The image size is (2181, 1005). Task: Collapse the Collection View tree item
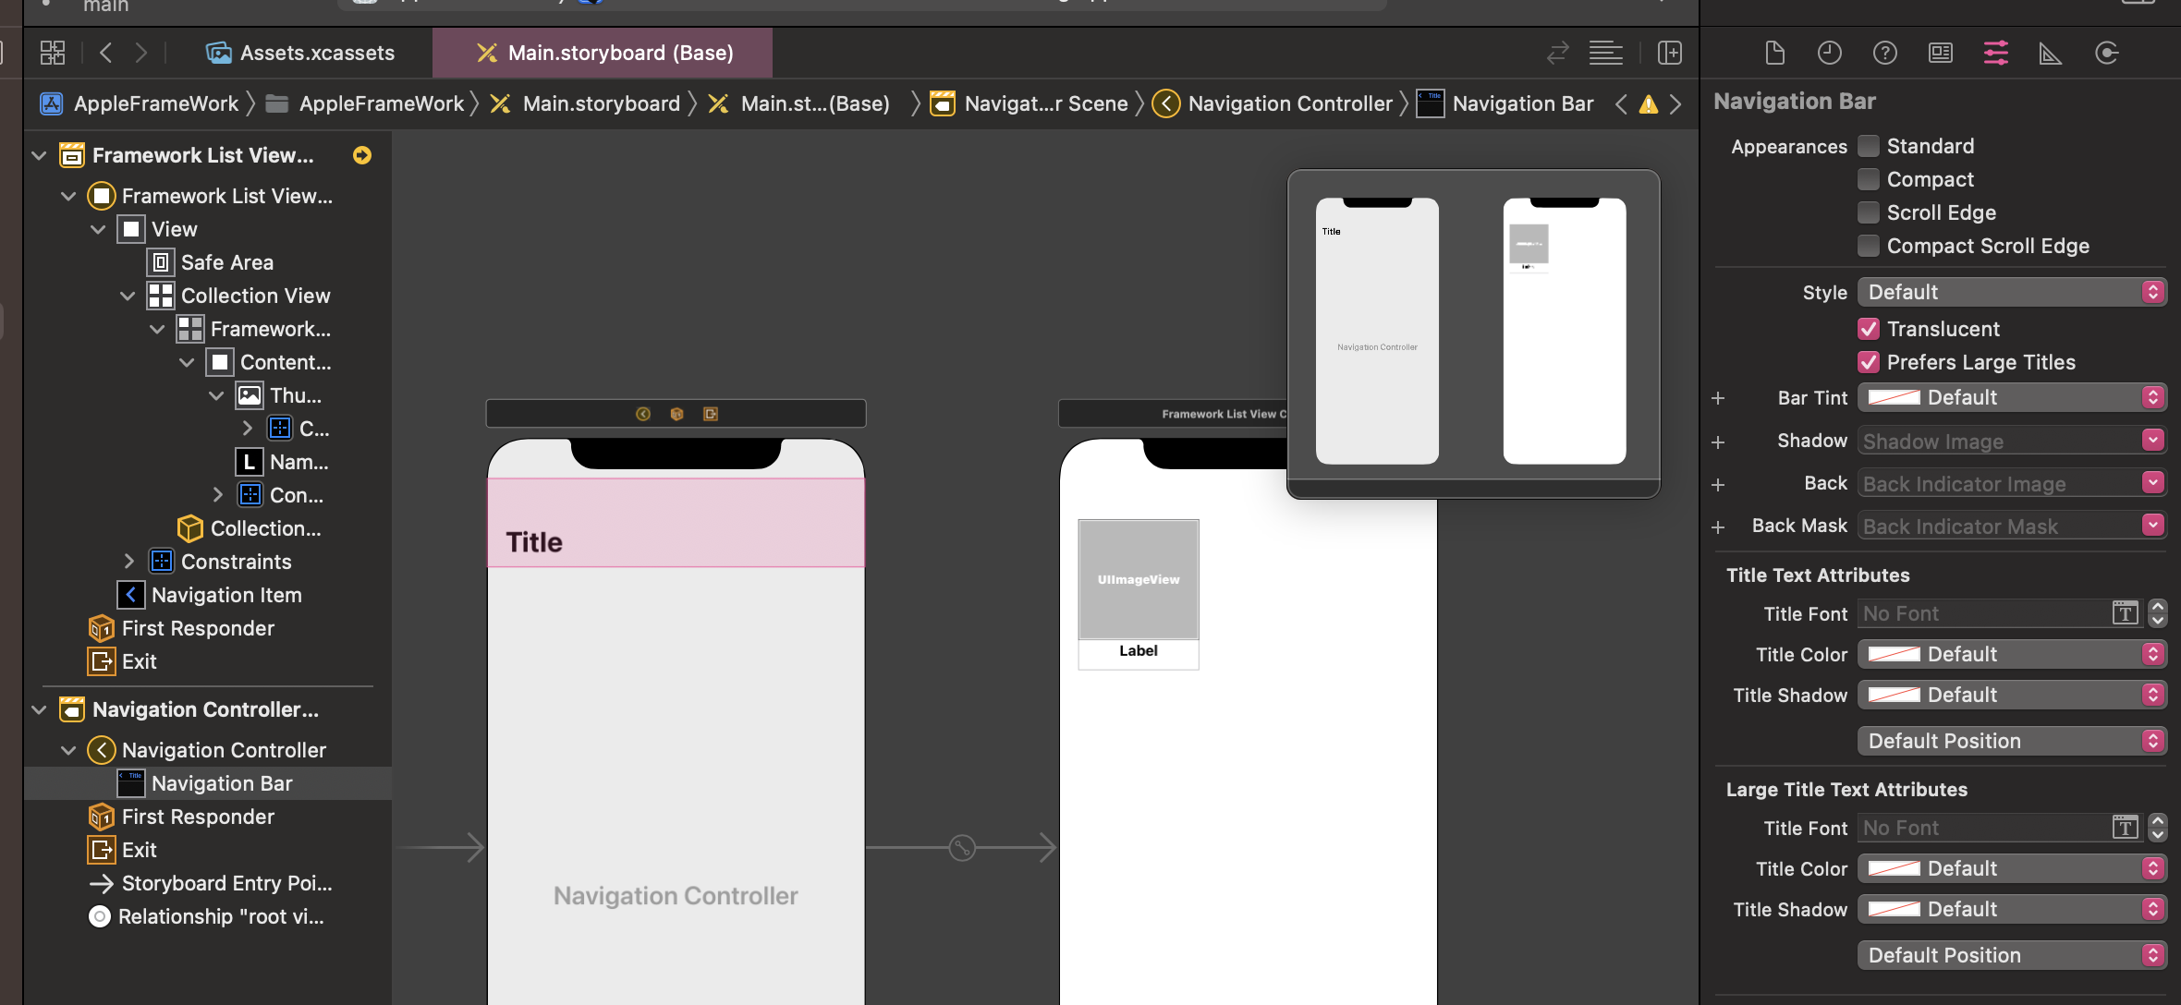pyautogui.click(x=128, y=296)
